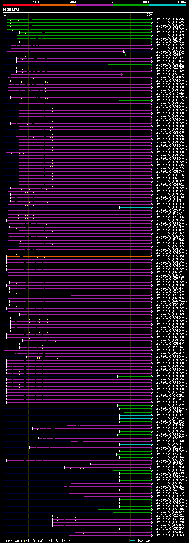The width and height of the screenshot is (189, 543).
Task: Select UniRef100_Q58EY4 label
Action: [170, 392]
